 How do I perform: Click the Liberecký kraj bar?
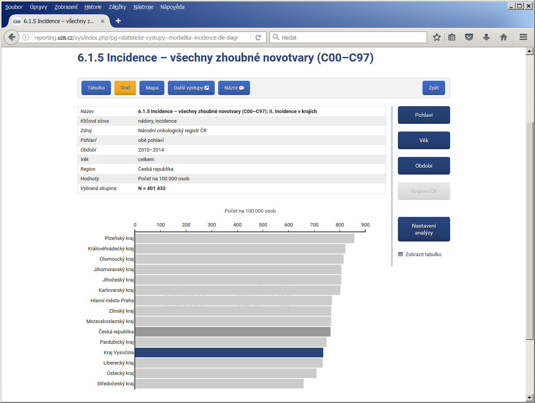pyautogui.click(x=229, y=363)
